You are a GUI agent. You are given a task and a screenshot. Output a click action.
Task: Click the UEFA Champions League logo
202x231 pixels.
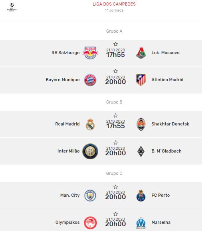12,7
